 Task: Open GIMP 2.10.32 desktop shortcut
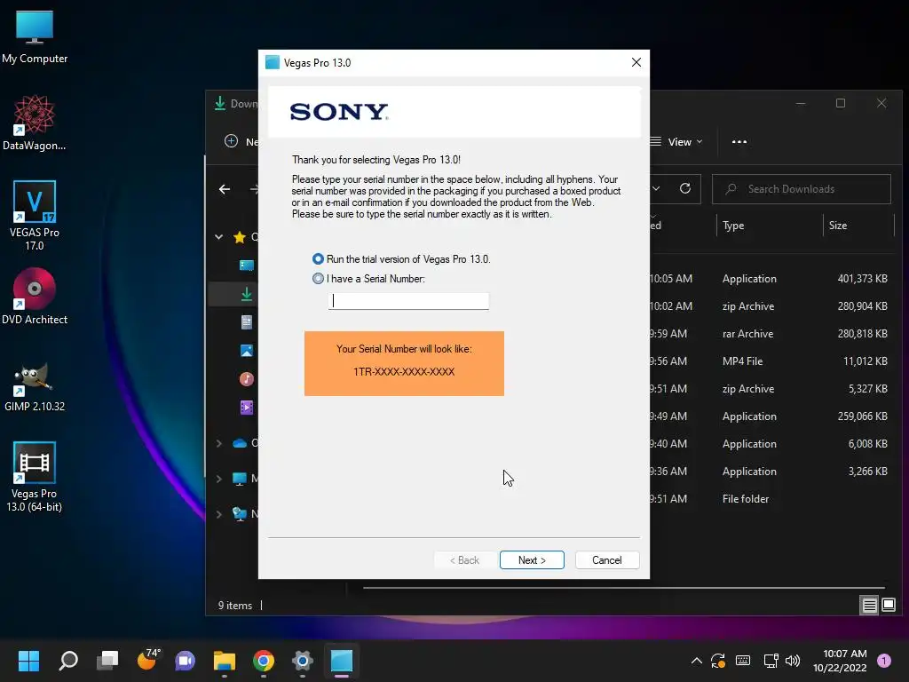pyautogui.click(x=35, y=387)
